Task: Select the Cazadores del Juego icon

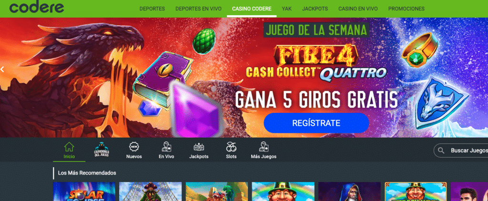Action: [x=102, y=150]
